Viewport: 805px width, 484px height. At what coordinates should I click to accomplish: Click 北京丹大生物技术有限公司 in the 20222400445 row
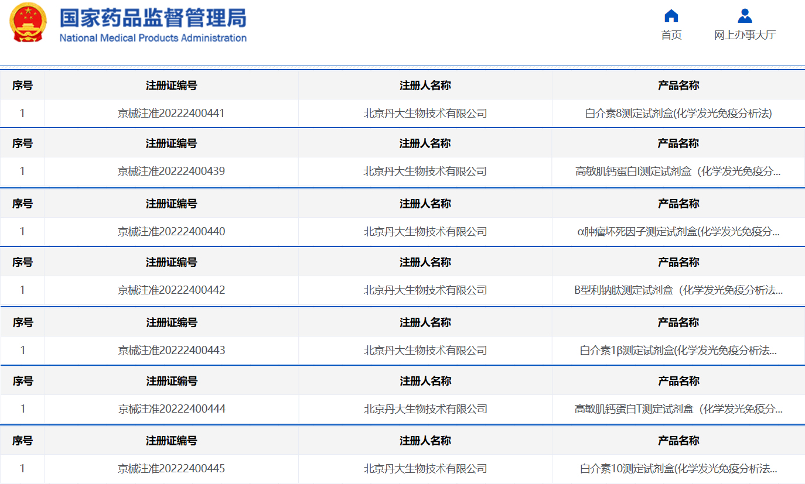click(x=425, y=469)
